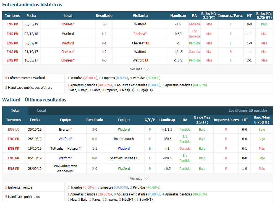The width and height of the screenshot is (275, 204).
Task: Open ENG LC tournament link on 30/10/19
Action: point(14,130)
